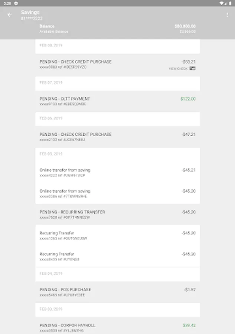This screenshot has width=235, height=334.
Task: Open the Pending Corpor Payroll transaction
Action: [x=117, y=328]
